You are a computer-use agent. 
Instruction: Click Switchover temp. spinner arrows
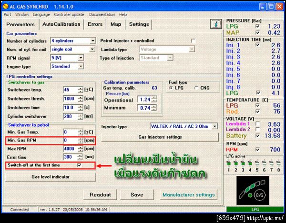81,90
